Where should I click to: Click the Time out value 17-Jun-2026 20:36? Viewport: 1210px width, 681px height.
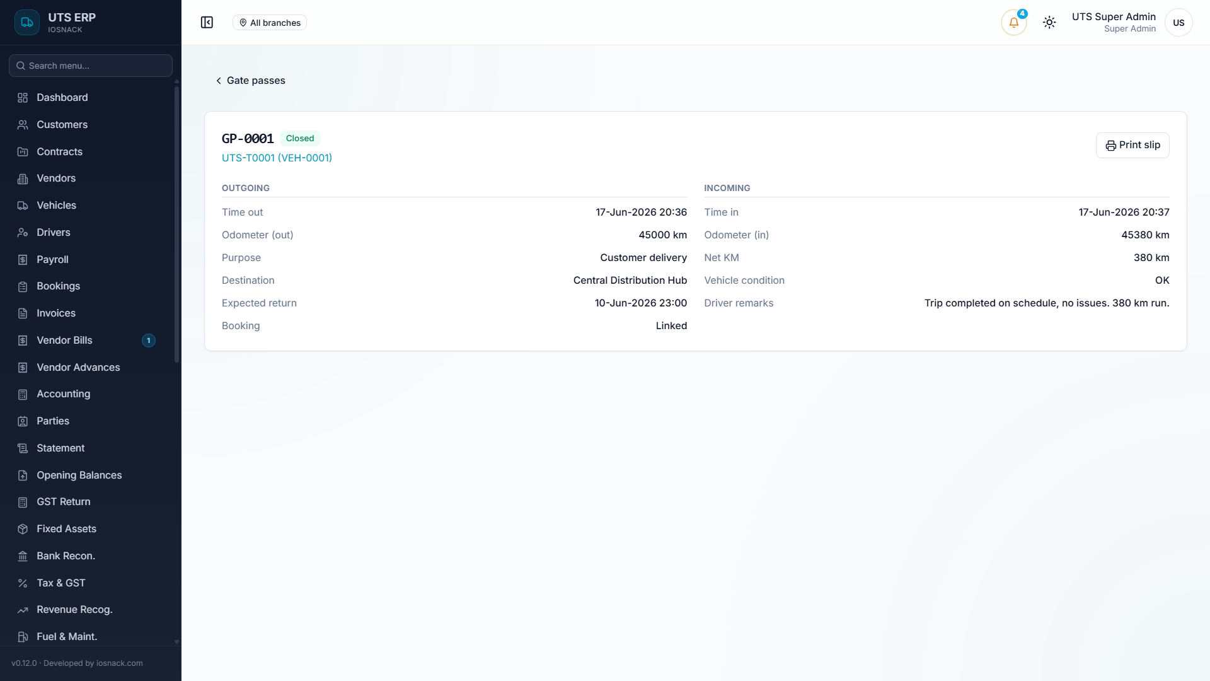pyautogui.click(x=641, y=212)
